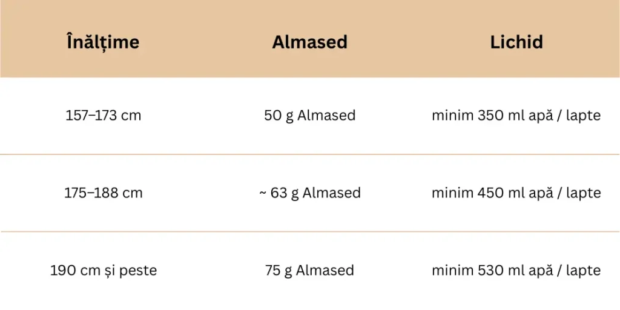Select the 157–173 cm height cell
The height and width of the screenshot is (310, 620).
[103, 116]
